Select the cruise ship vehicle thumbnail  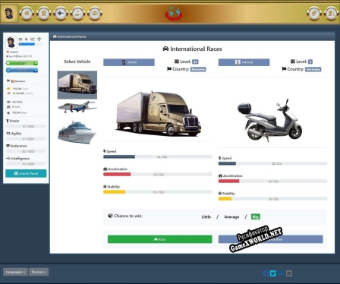point(77,132)
